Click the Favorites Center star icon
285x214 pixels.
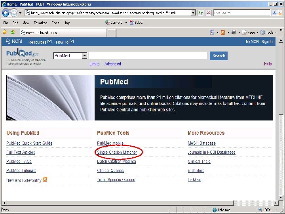tap(5, 32)
